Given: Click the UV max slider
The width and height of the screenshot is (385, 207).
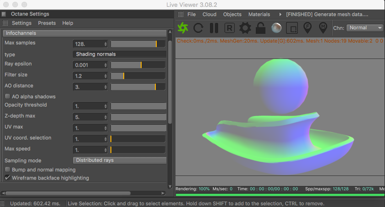Looking at the screenshot, I should (x=138, y=128).
